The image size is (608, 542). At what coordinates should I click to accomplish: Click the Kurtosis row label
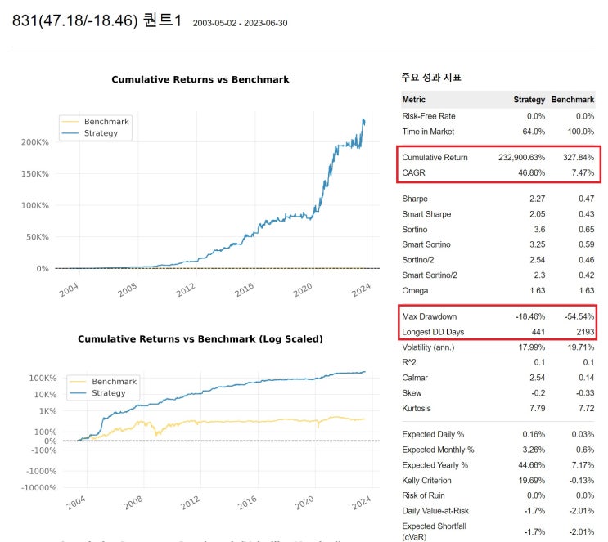point(417,409)
